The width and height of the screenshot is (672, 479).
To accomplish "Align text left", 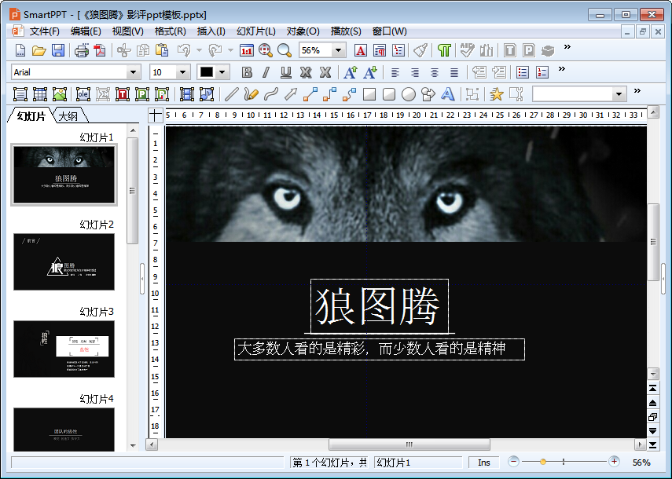I will click(x=395, y=72).
